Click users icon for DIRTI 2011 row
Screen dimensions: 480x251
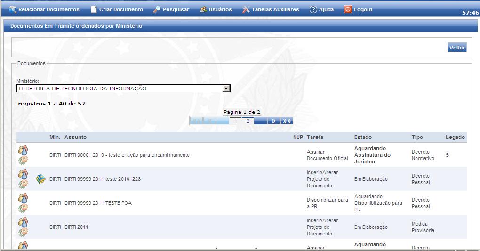[23, 222]
